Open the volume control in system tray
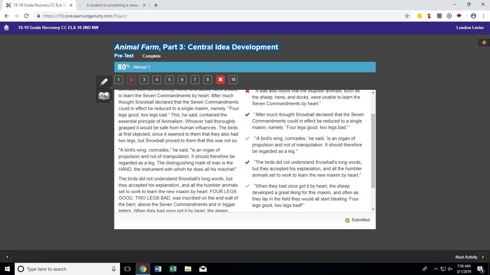Screen dimensions: 490x275 (x=450, y=269)
